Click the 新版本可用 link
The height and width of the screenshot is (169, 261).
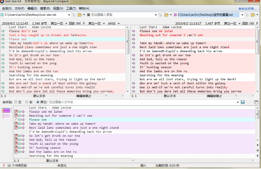point(247,9)
